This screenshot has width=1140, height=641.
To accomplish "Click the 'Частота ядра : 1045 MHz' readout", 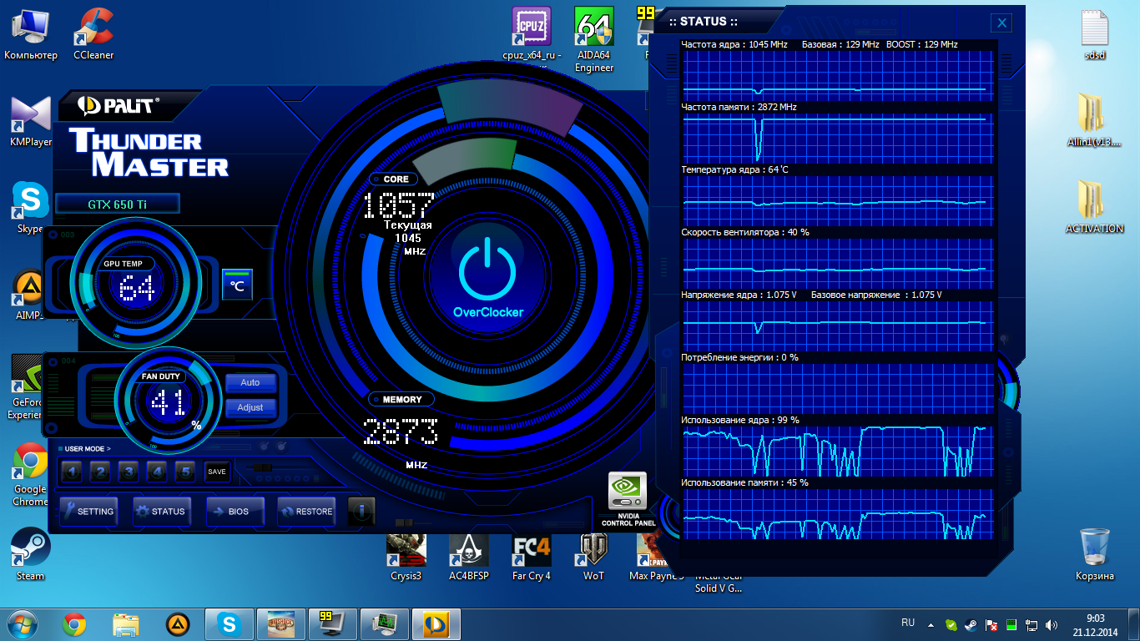I will tap(734, 43).
